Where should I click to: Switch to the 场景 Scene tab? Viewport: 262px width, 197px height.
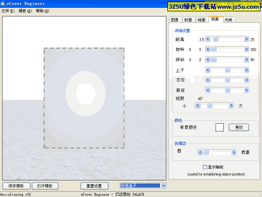215,20
